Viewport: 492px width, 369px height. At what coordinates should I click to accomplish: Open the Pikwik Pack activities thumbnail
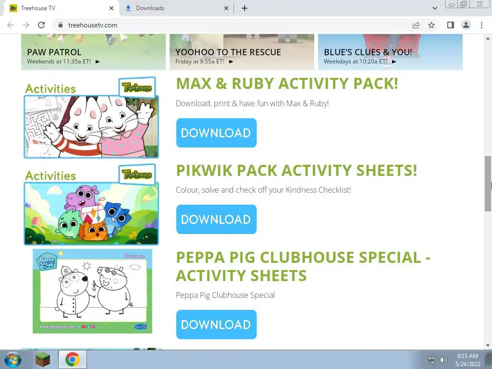coord(91,204)
